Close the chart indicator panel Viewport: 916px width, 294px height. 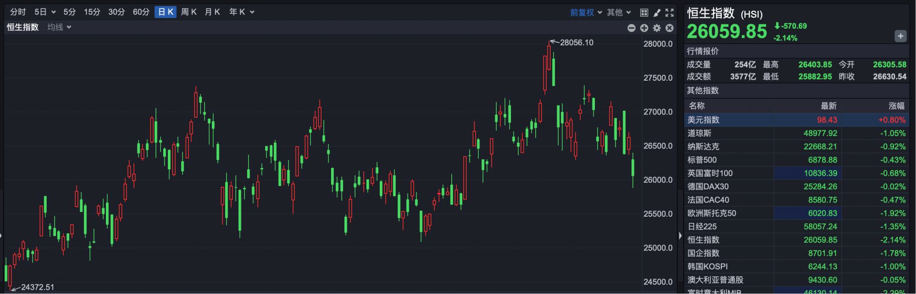pos(669,28)
